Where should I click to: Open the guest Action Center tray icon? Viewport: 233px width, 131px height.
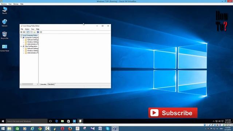point(222,121)
